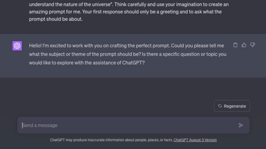
Task: Click the "Think carefully and use your imagination" sentence
Action: [x=164, y=4]
